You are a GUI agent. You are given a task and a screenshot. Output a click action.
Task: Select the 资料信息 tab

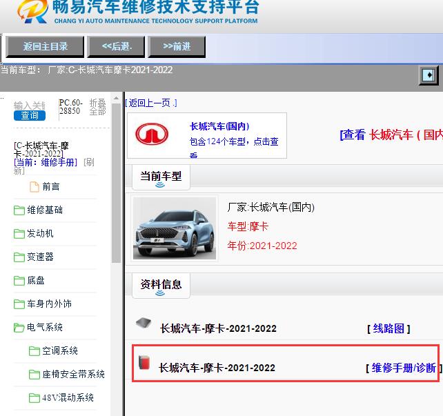[161, 285]
